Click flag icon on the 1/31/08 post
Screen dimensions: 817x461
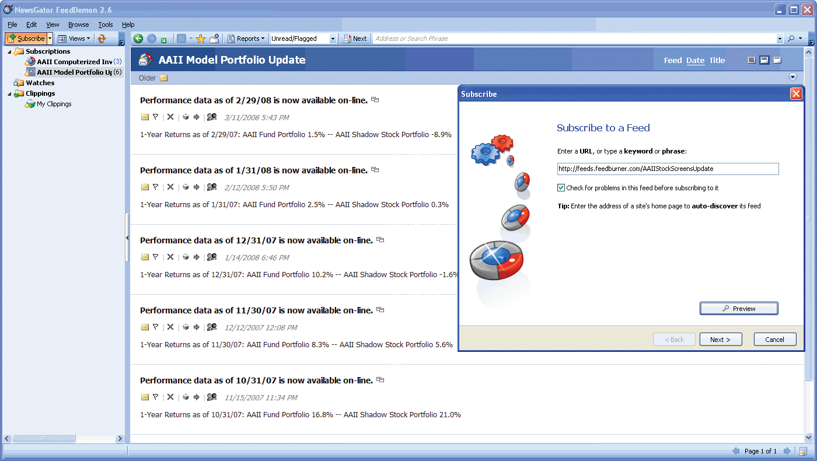coord(156,187)
